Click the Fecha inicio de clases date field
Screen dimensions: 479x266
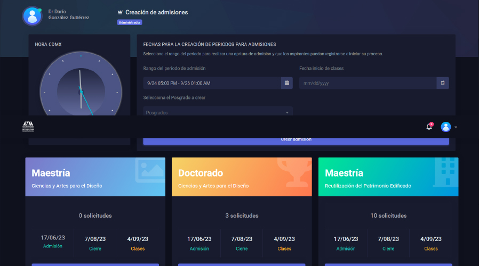point(367,83)
